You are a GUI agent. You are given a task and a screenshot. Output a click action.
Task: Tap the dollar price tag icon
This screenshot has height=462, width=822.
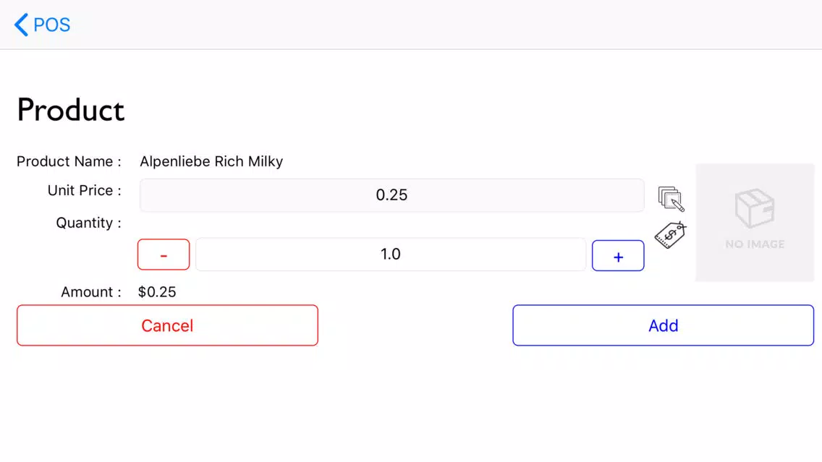(671, 235)
